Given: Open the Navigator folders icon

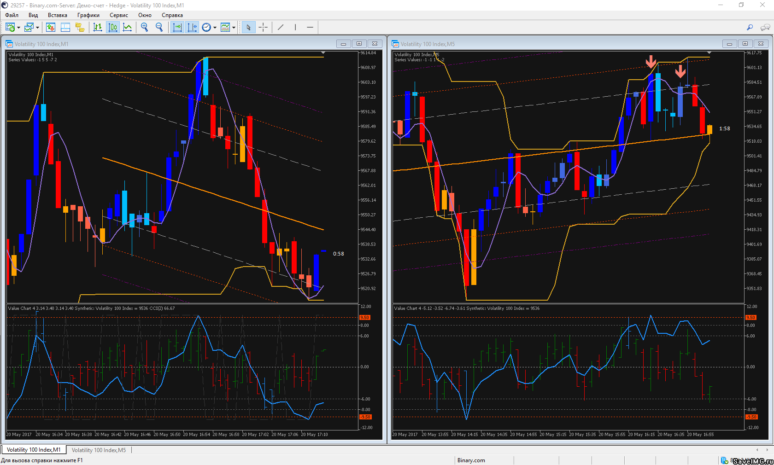Looking at the screenshot, I should [80, 28].
